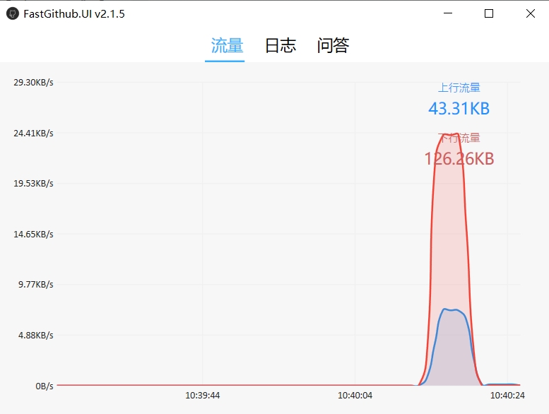This screenshot has height=414, width=549.
Task: Close the FastGithub window
Action: 530,13
